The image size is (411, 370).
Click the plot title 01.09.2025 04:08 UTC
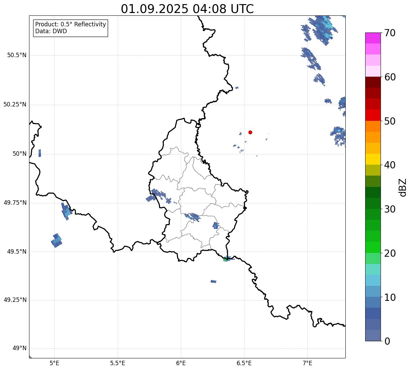[187, 9]
